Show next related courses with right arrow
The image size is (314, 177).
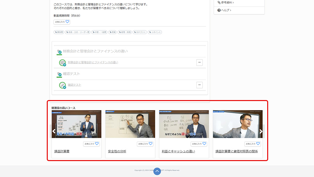(261, 131)
